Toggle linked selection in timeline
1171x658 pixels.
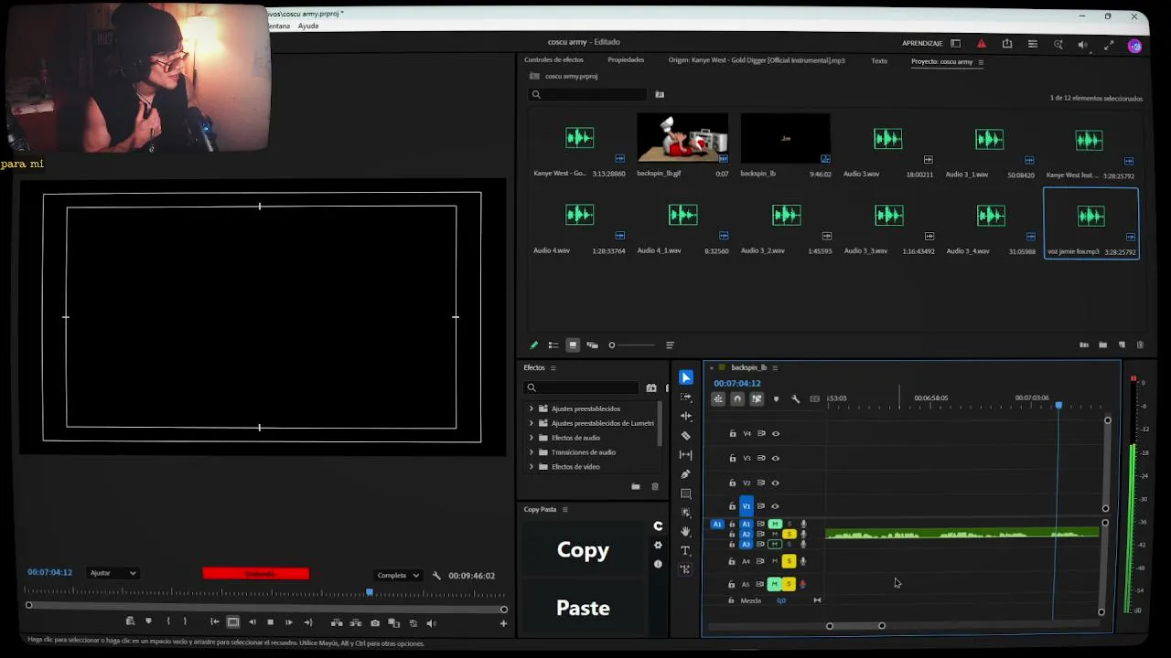pos(757,398)
